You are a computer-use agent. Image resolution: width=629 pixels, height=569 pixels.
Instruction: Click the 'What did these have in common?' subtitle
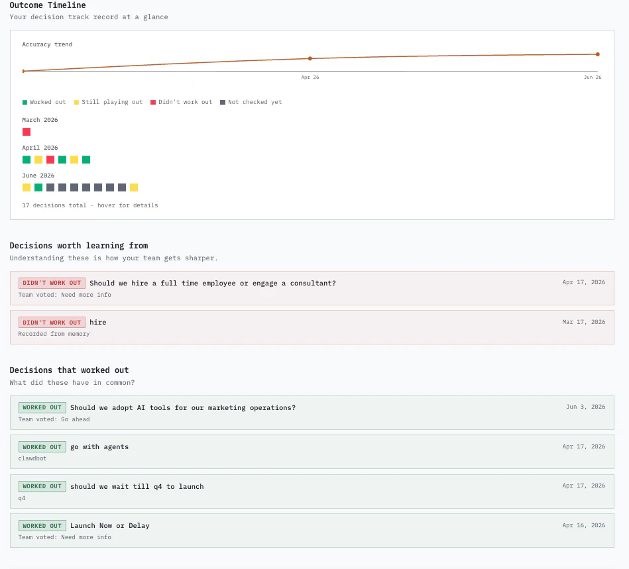pos(72,383)
